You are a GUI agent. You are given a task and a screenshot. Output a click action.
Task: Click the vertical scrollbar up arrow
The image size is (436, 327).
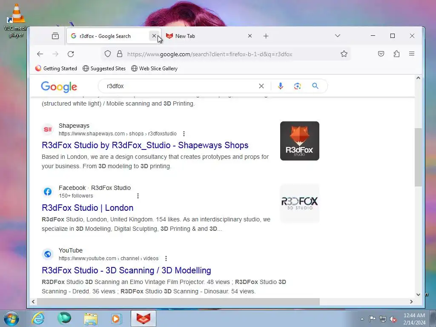point(418,78)
